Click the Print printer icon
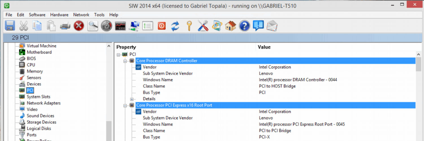The width and height of the screenshot is (424, 141). (65, 26)
